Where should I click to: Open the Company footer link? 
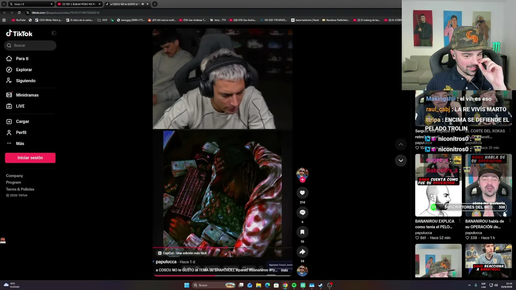[x=15, y=176]
